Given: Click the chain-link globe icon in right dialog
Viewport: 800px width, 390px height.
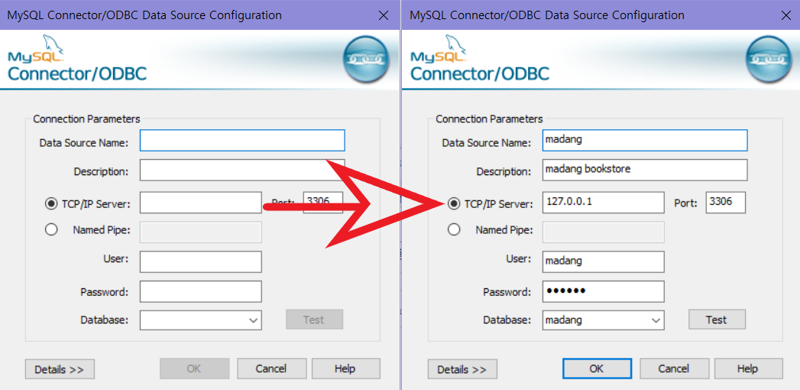Looking at the screenshot, I should pyautogui.click(x=769, y=59).
